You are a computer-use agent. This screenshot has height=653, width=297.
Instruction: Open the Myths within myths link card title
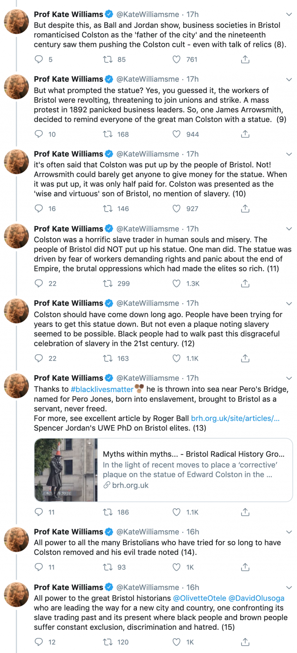[193, 454]
